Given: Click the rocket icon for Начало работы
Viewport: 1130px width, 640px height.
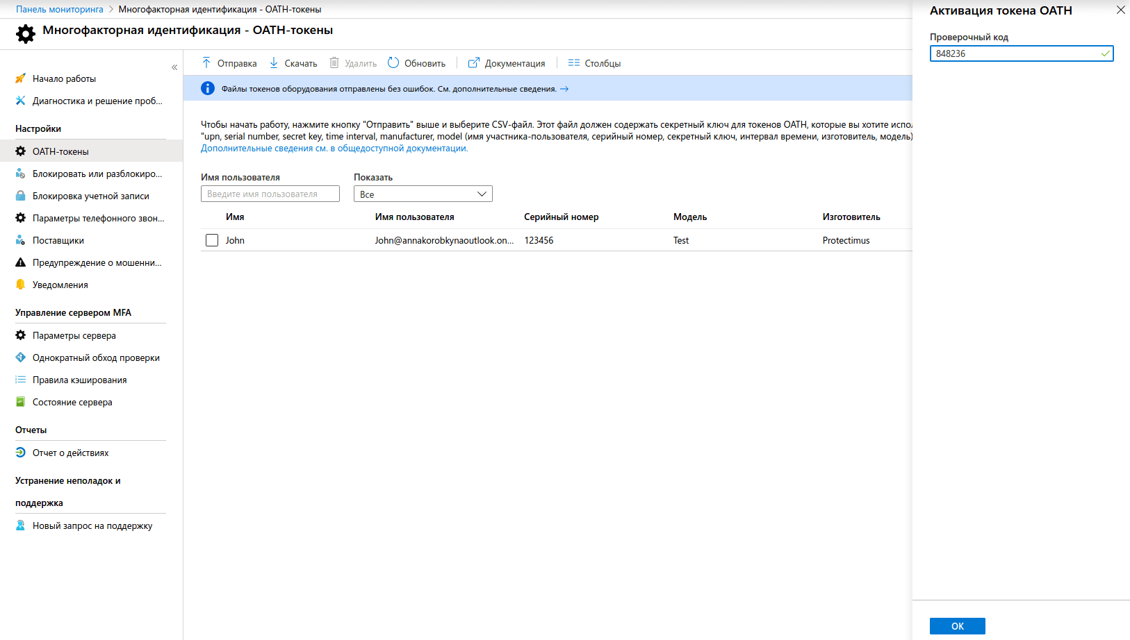Looking at the screenshot, I should tap(20, 78).
